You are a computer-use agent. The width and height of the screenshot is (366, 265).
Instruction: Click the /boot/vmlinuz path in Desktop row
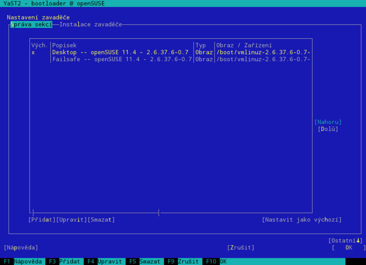click(x=264, y=53)
